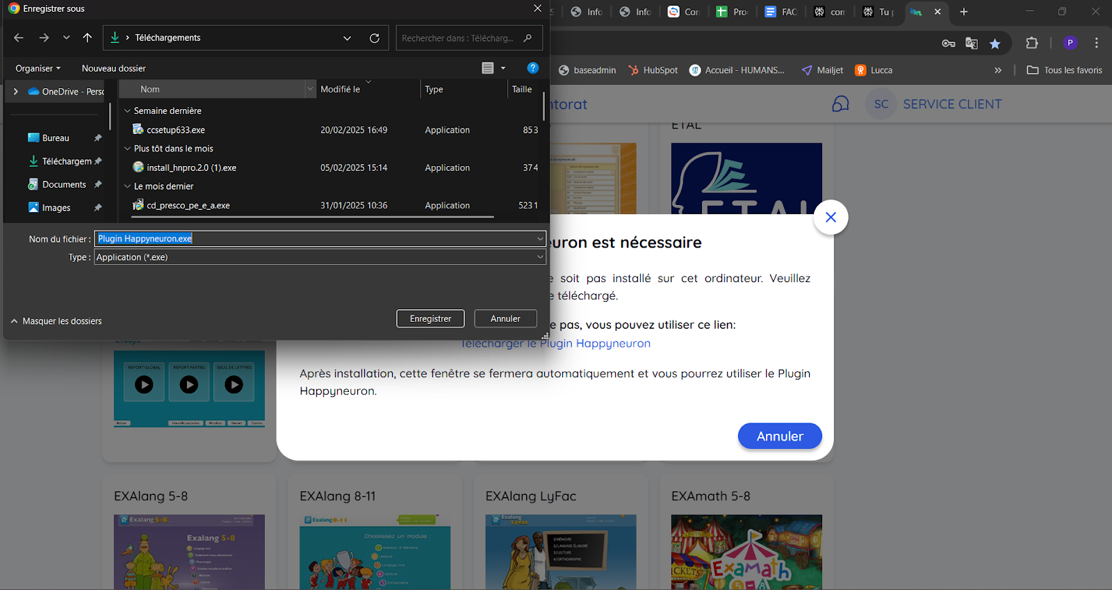
Task: Switch to the Pro tab
Action: [x=733, y=12]
